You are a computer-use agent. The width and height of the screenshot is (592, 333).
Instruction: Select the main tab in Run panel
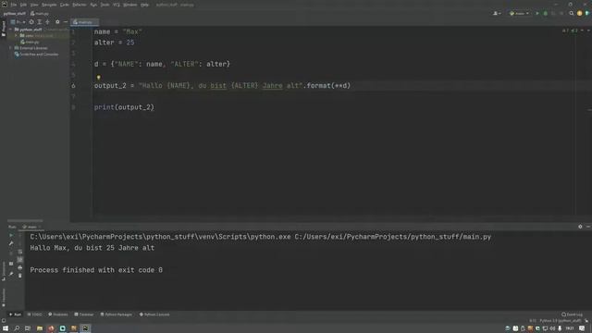coord(31,227)
